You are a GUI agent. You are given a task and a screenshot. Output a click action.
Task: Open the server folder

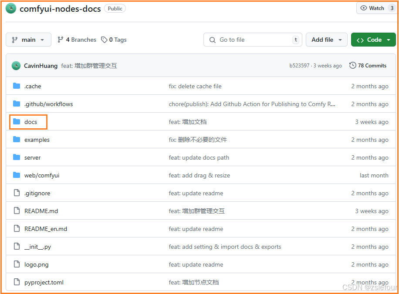point(32,157)
